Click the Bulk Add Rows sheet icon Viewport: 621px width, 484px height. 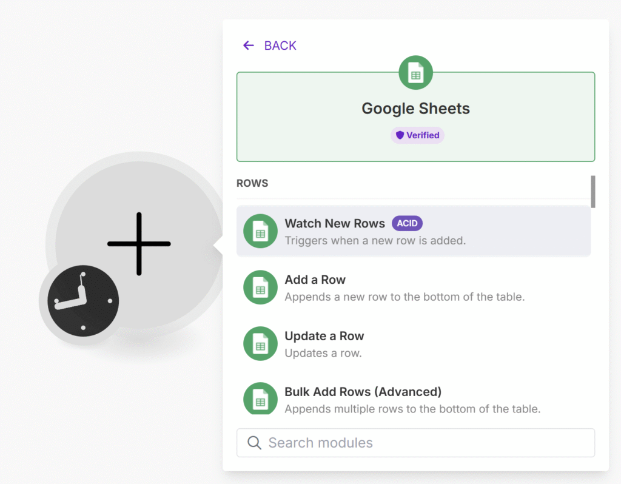click(260, 398)
